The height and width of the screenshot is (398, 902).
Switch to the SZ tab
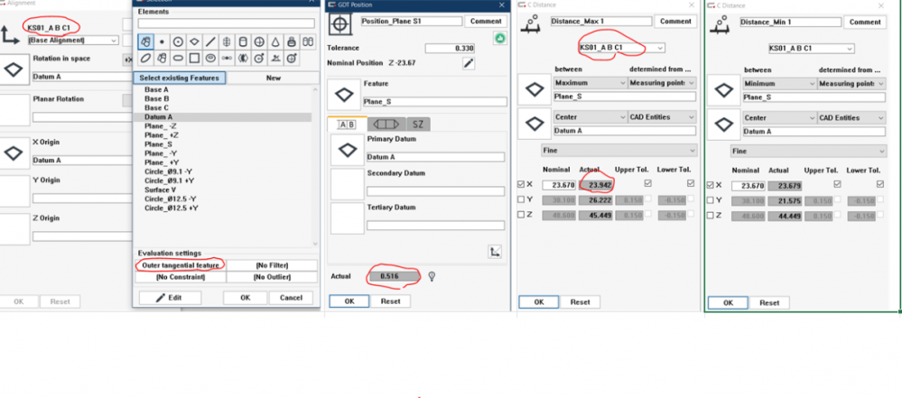(419, 125)
